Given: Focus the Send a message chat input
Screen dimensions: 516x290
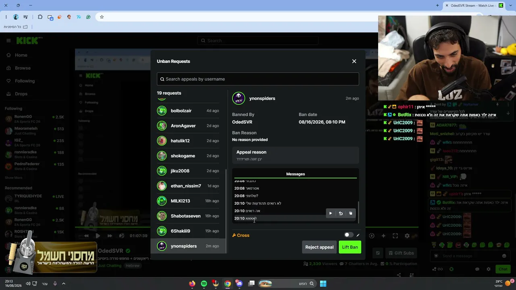Looking at the screenshot, I should (x=470, y=256).
